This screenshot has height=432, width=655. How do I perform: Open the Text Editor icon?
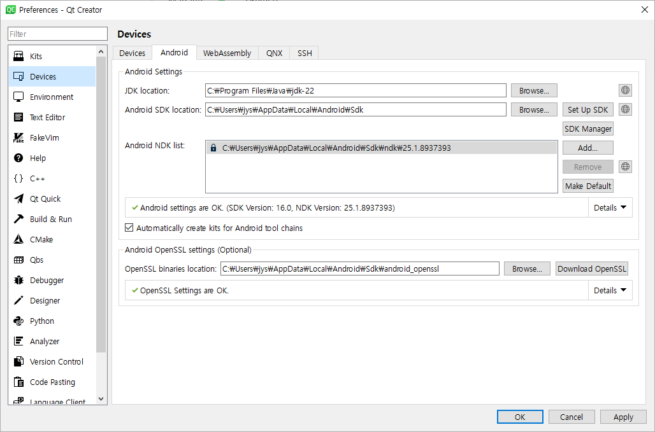pyautogui.click(x=18, y=117)
